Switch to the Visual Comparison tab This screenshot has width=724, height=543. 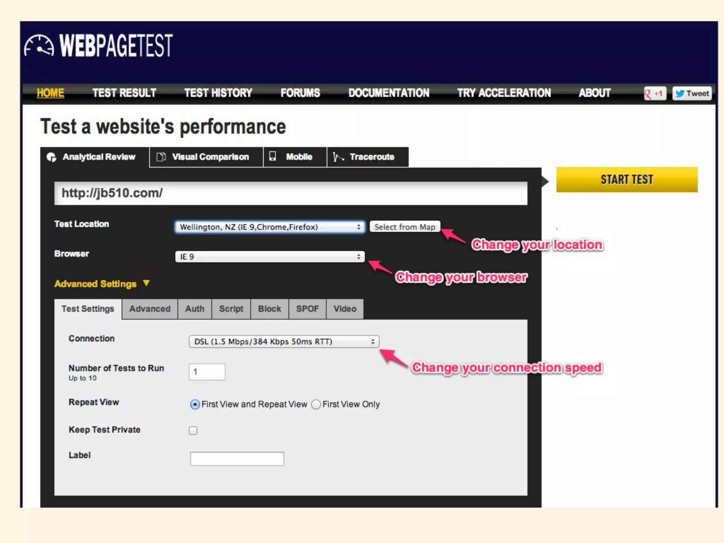[x=206, y=157]
